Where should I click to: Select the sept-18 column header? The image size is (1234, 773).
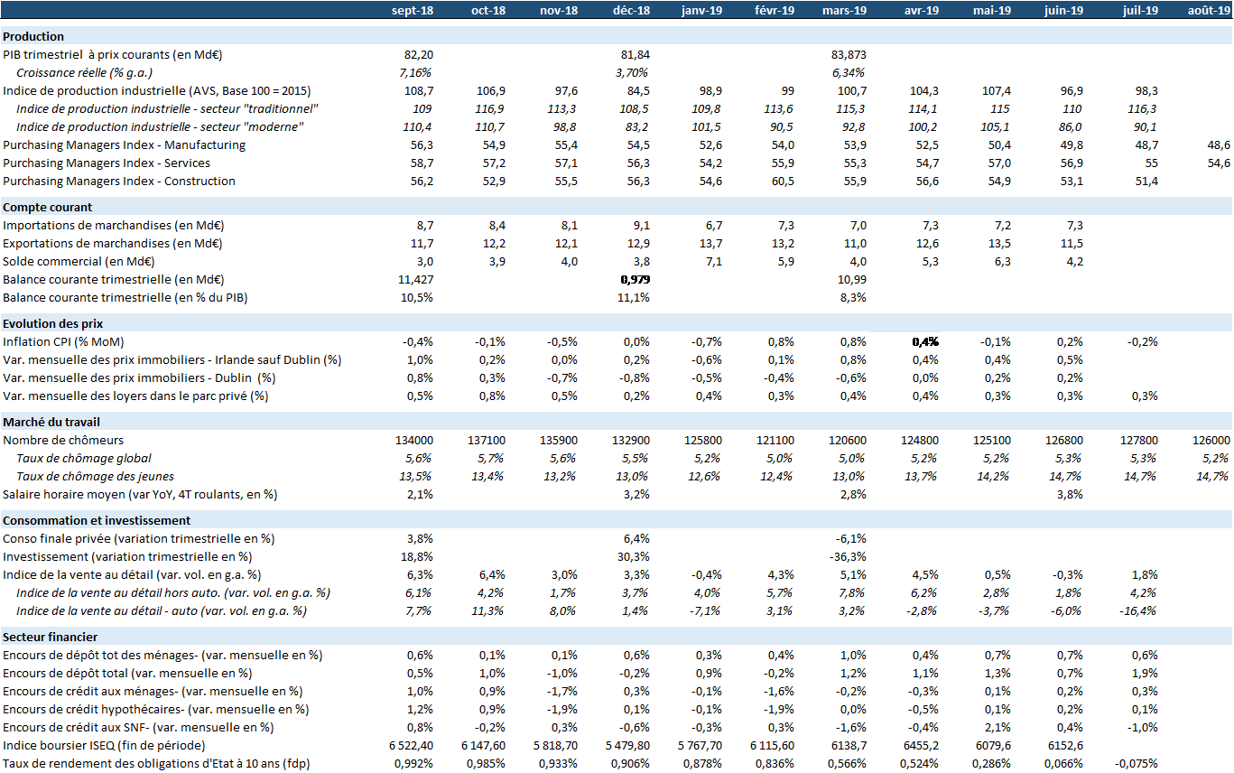click(x=413, y=10)
